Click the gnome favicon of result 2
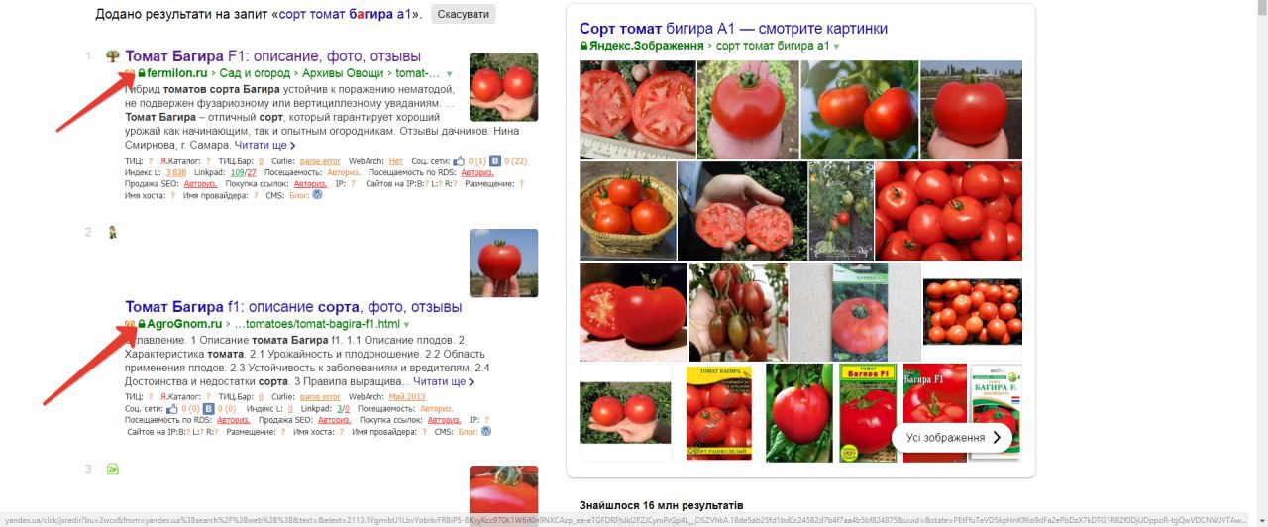The width and height of the screenshot is (1268, 527). coord(113,233)
